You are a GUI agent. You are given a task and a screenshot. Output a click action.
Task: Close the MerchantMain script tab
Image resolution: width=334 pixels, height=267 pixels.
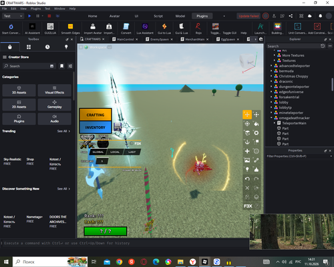(207, 39)
